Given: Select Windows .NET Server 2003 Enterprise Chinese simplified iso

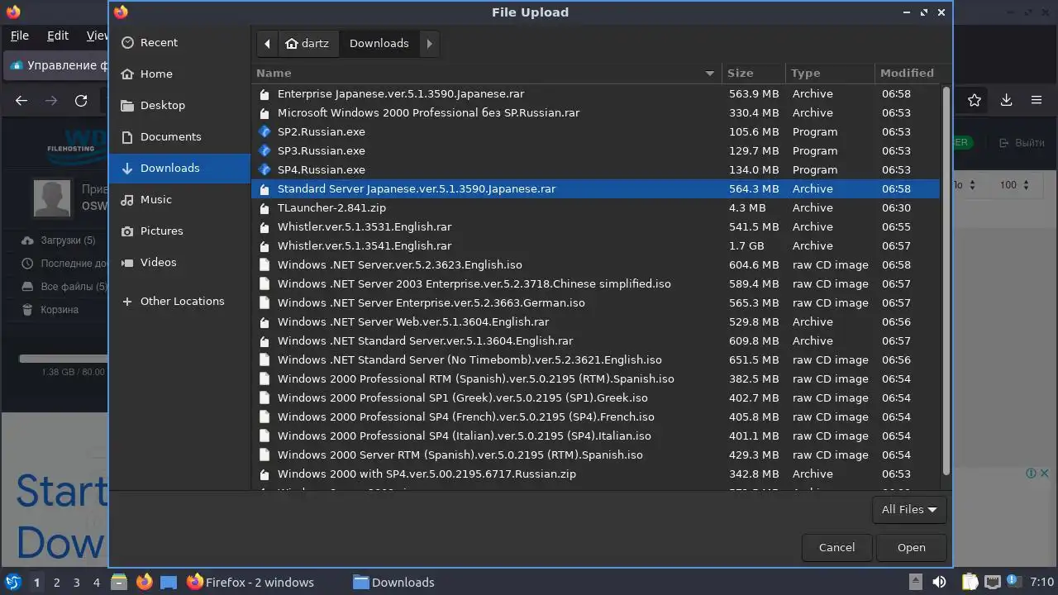Looking at the screenshot, I should click(x=595, y=283).
